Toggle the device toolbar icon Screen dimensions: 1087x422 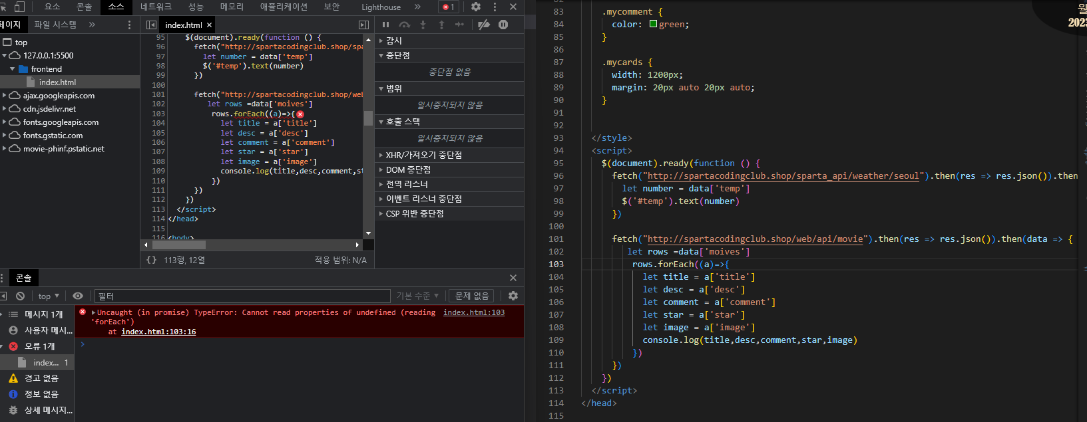tap(19, 7)
